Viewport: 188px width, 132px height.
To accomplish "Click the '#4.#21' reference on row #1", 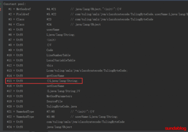I will (x=51, y=9).
